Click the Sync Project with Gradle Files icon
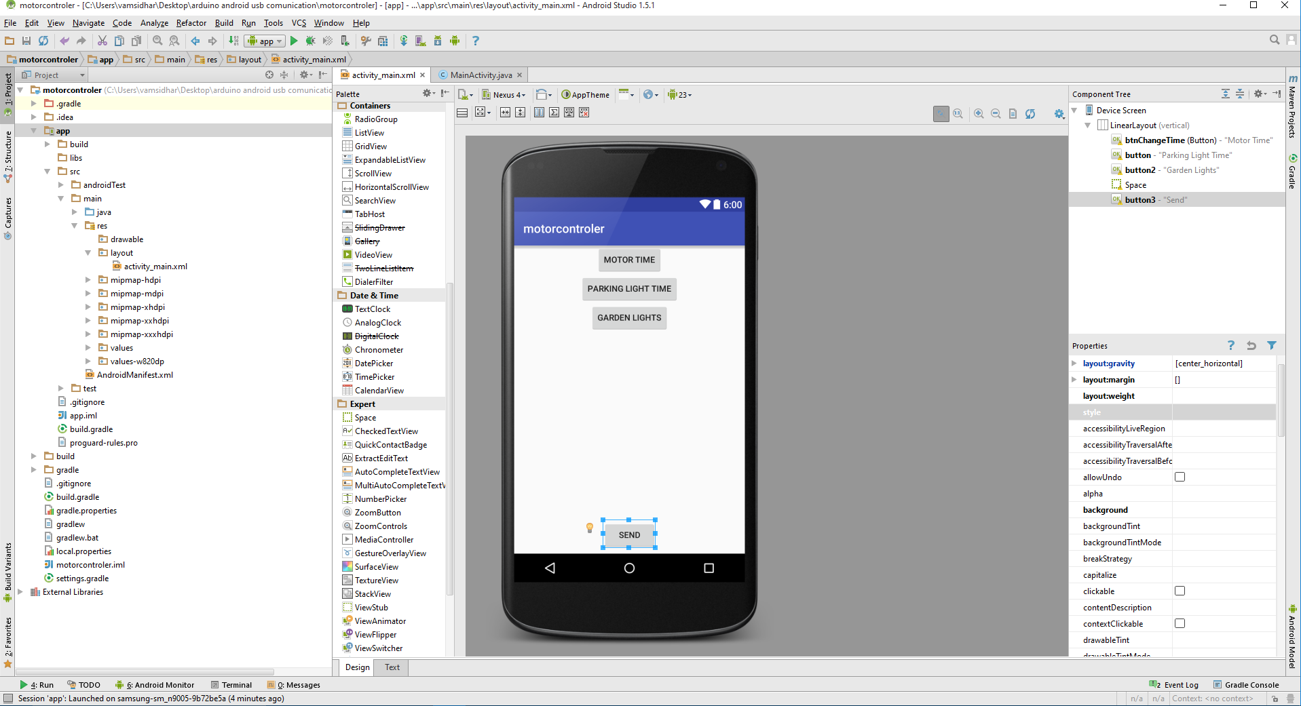The image size is (1301, 706). point(404,41)
